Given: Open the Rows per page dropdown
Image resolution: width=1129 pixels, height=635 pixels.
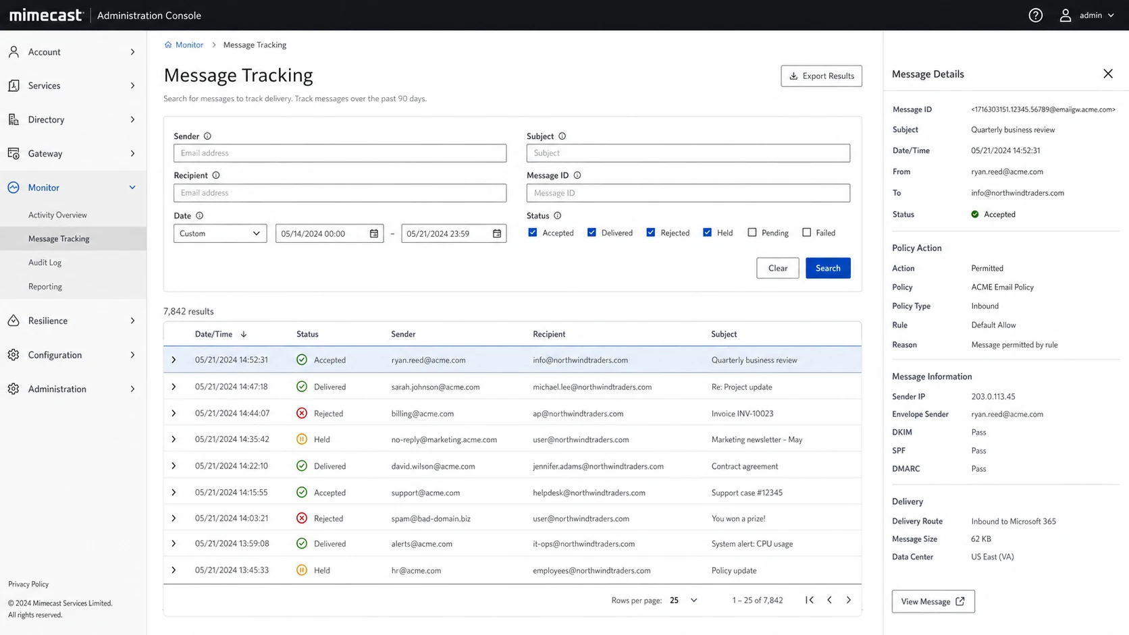Looking at the screenshot, I should pyautogui.click(x=683, y=601).
